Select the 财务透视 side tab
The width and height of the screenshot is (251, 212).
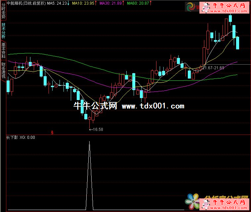pos(3,70)
